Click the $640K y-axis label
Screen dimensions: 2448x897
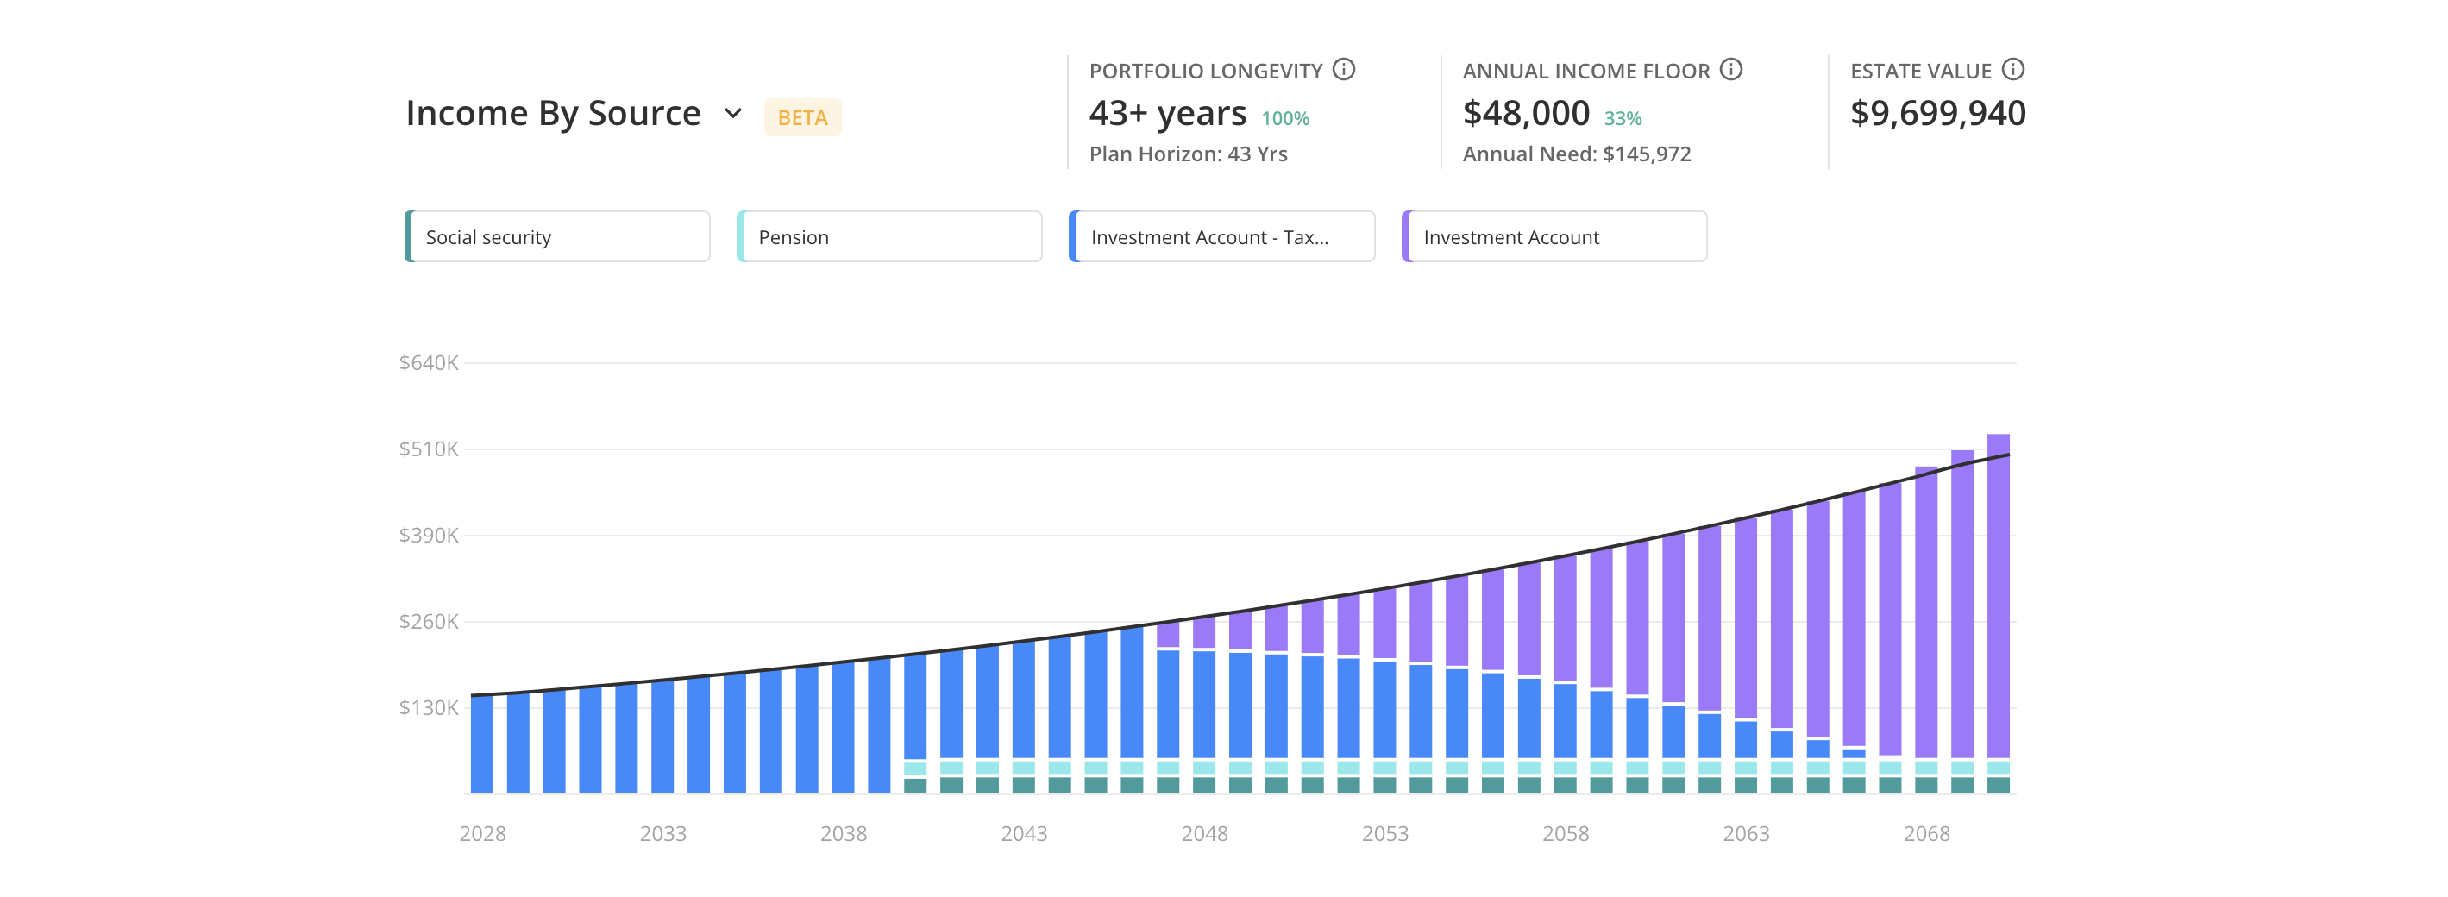[429, 363]
